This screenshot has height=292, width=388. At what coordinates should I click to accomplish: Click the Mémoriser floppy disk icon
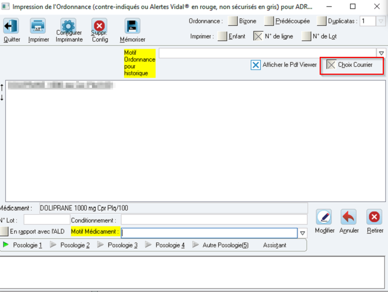tap(132, 26)
